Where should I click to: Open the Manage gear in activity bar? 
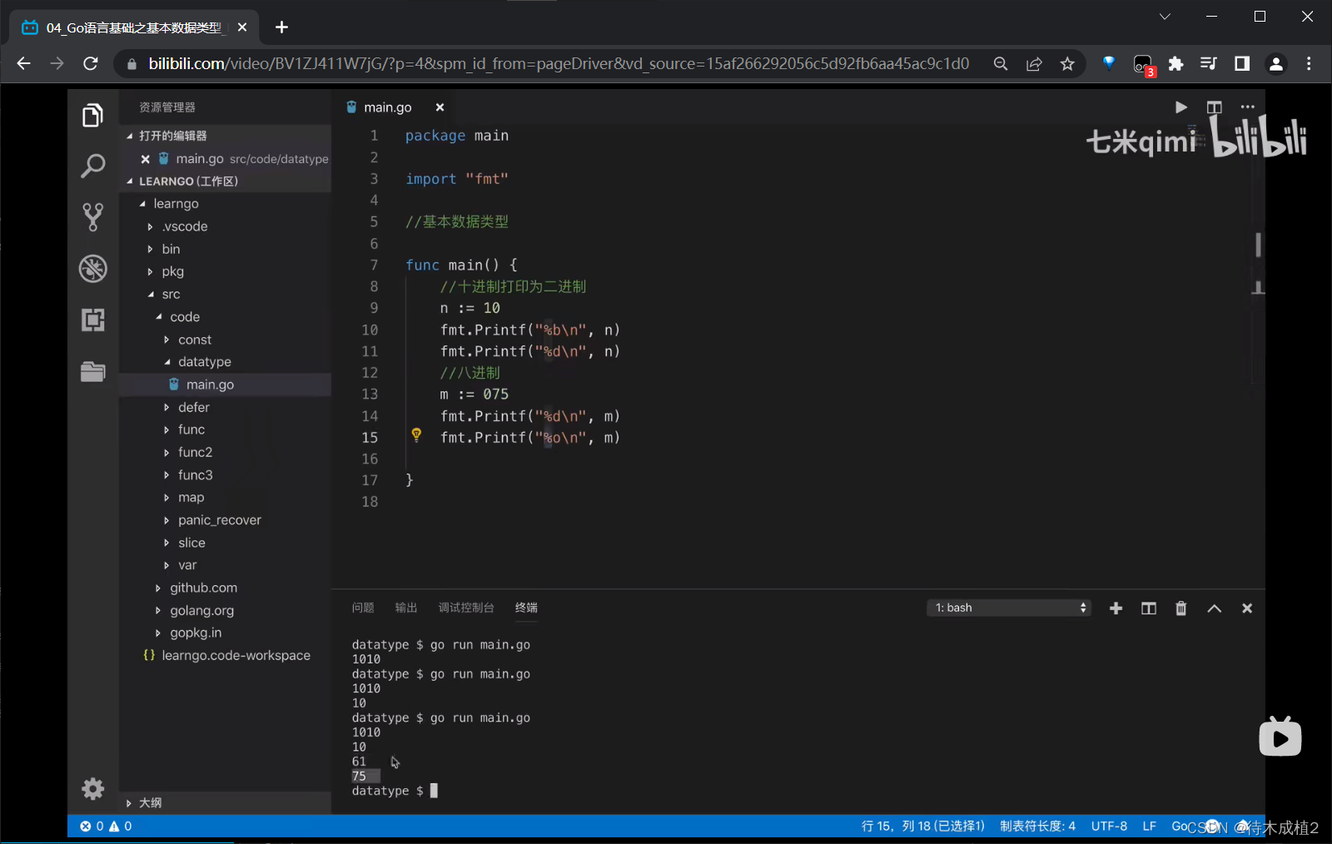click(92, 788)
